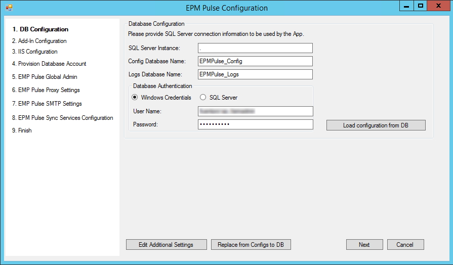Select SQL Server authentication option
Screen dimensions: 453x265
tap(219, 98)
